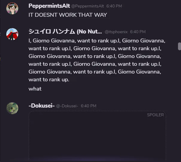
Task: Click the @-Dokusei- handle
Action: coord(67,106)
